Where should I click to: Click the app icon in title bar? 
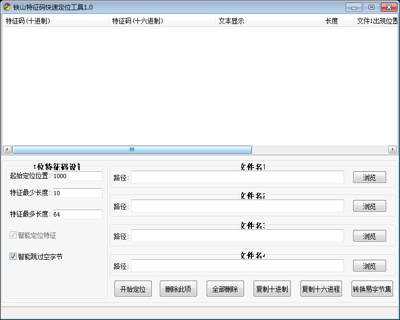[7, 7]
